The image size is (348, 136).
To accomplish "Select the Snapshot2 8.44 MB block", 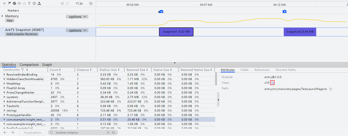I will coord(300,32).
